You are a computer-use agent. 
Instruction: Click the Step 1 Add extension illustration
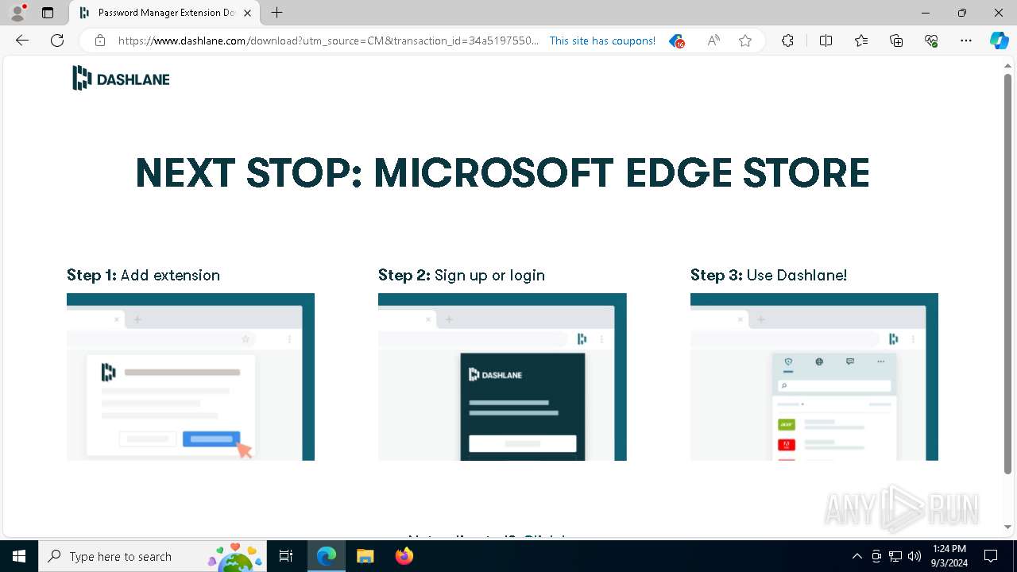point(191,377)
